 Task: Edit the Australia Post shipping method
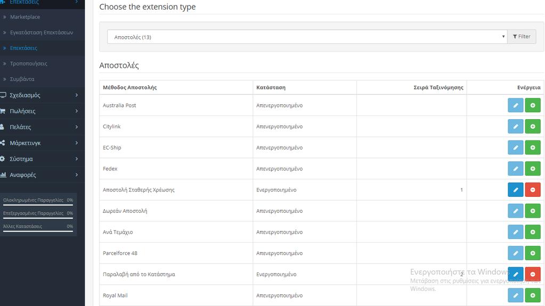[x=515, y=105]
